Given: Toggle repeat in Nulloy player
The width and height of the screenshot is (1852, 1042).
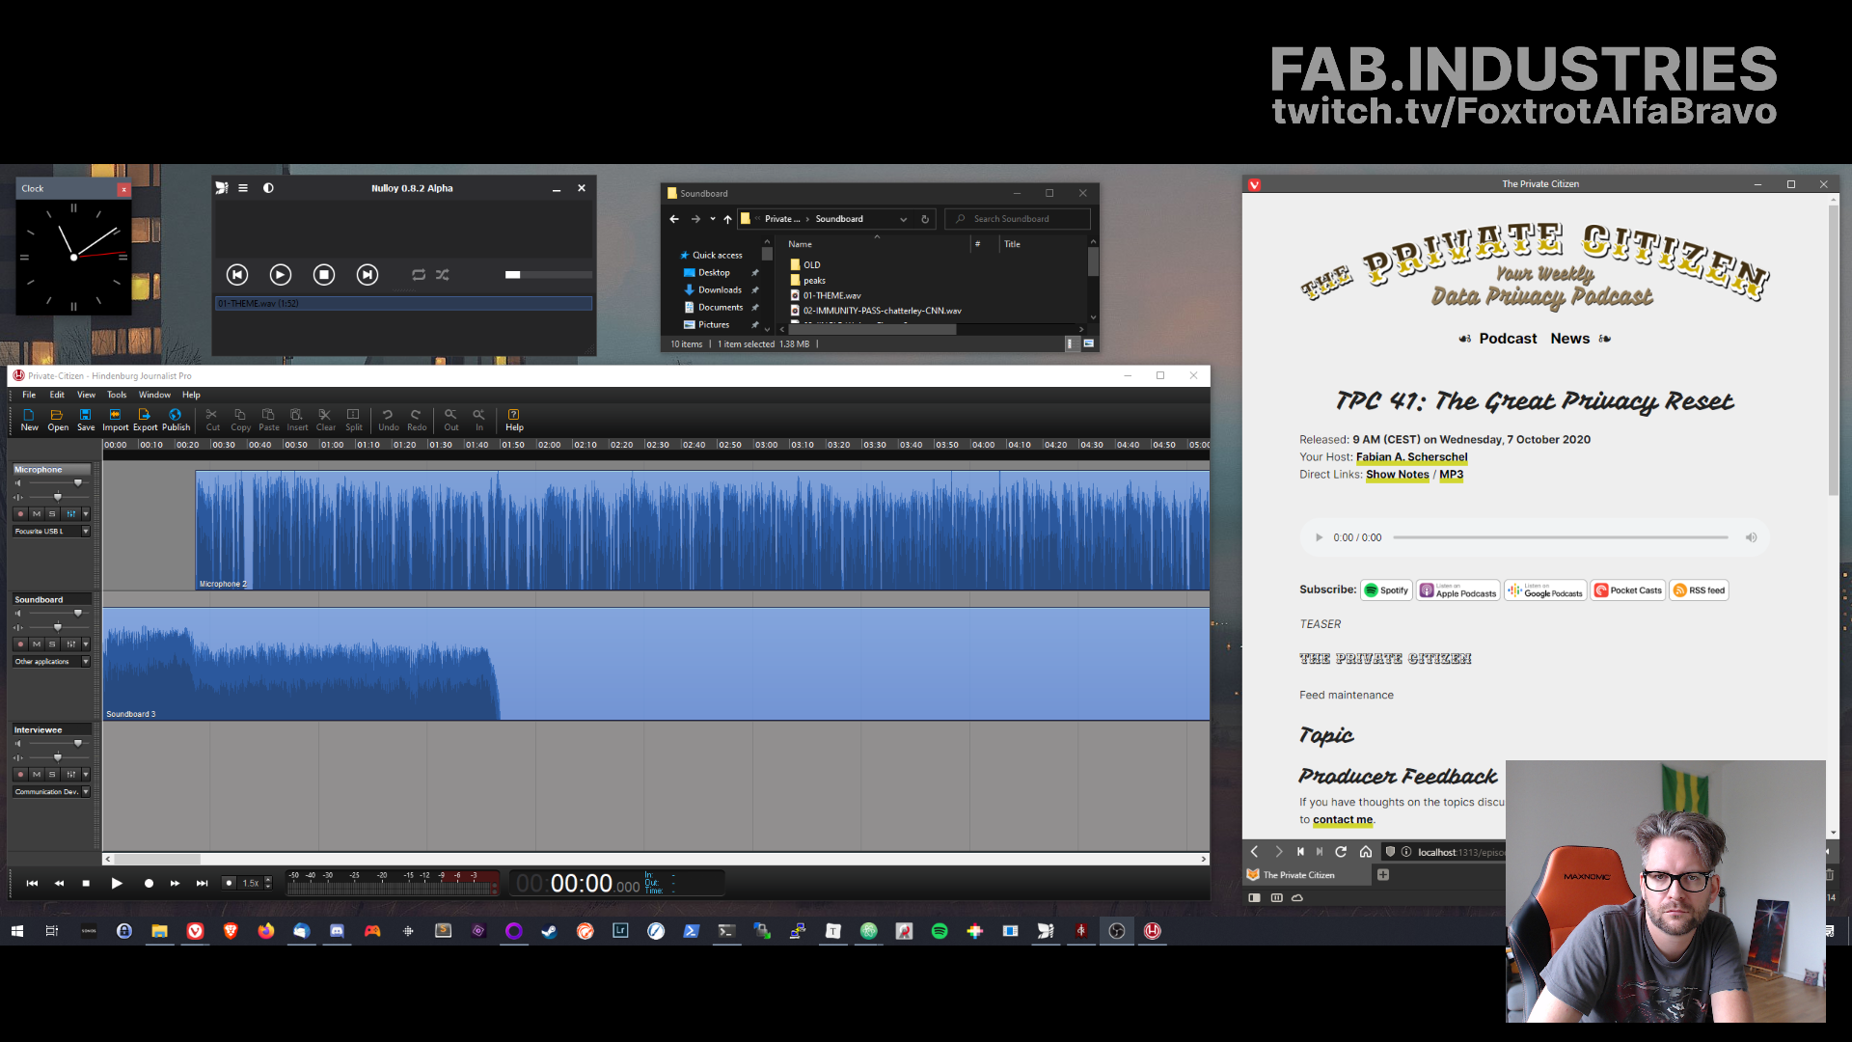Looking at the screenshot, I should coord(419,275).
